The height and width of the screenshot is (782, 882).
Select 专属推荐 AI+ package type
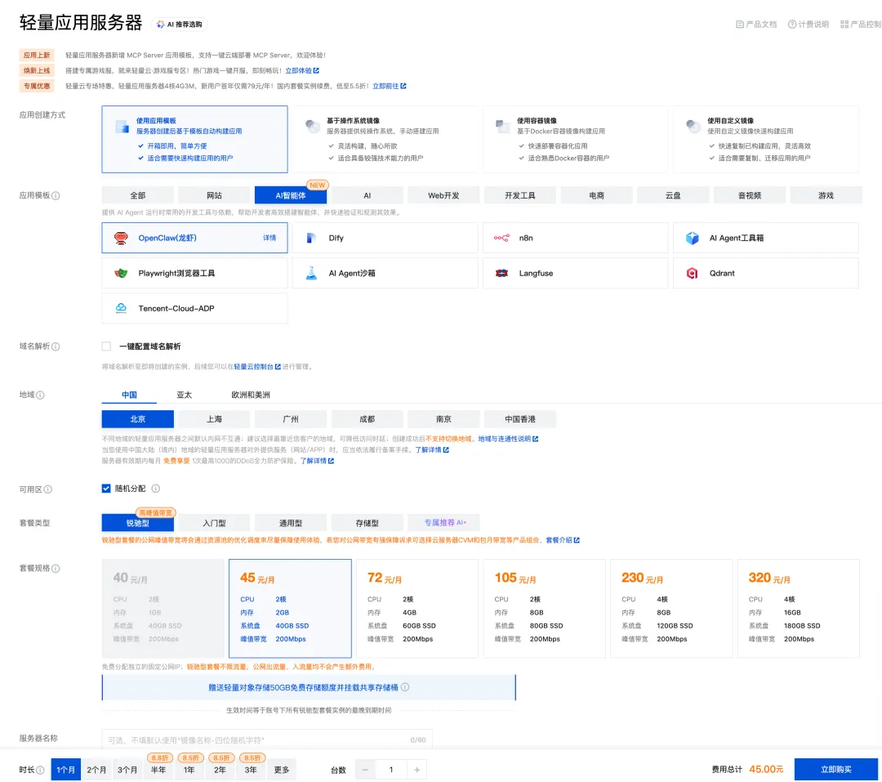(x=445, y=523)
